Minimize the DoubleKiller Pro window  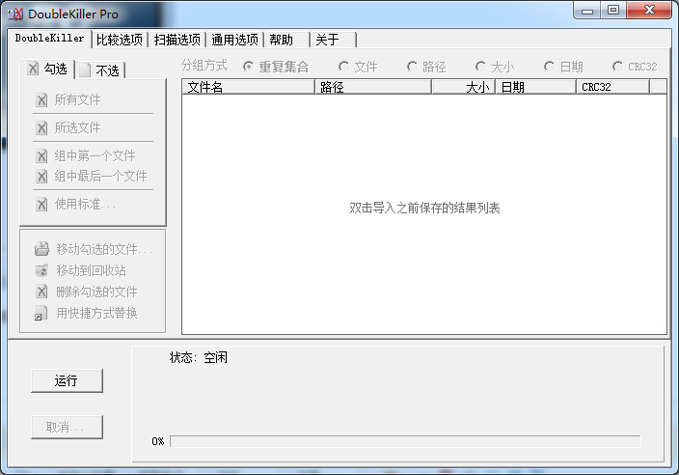click(x=587, y=11)
